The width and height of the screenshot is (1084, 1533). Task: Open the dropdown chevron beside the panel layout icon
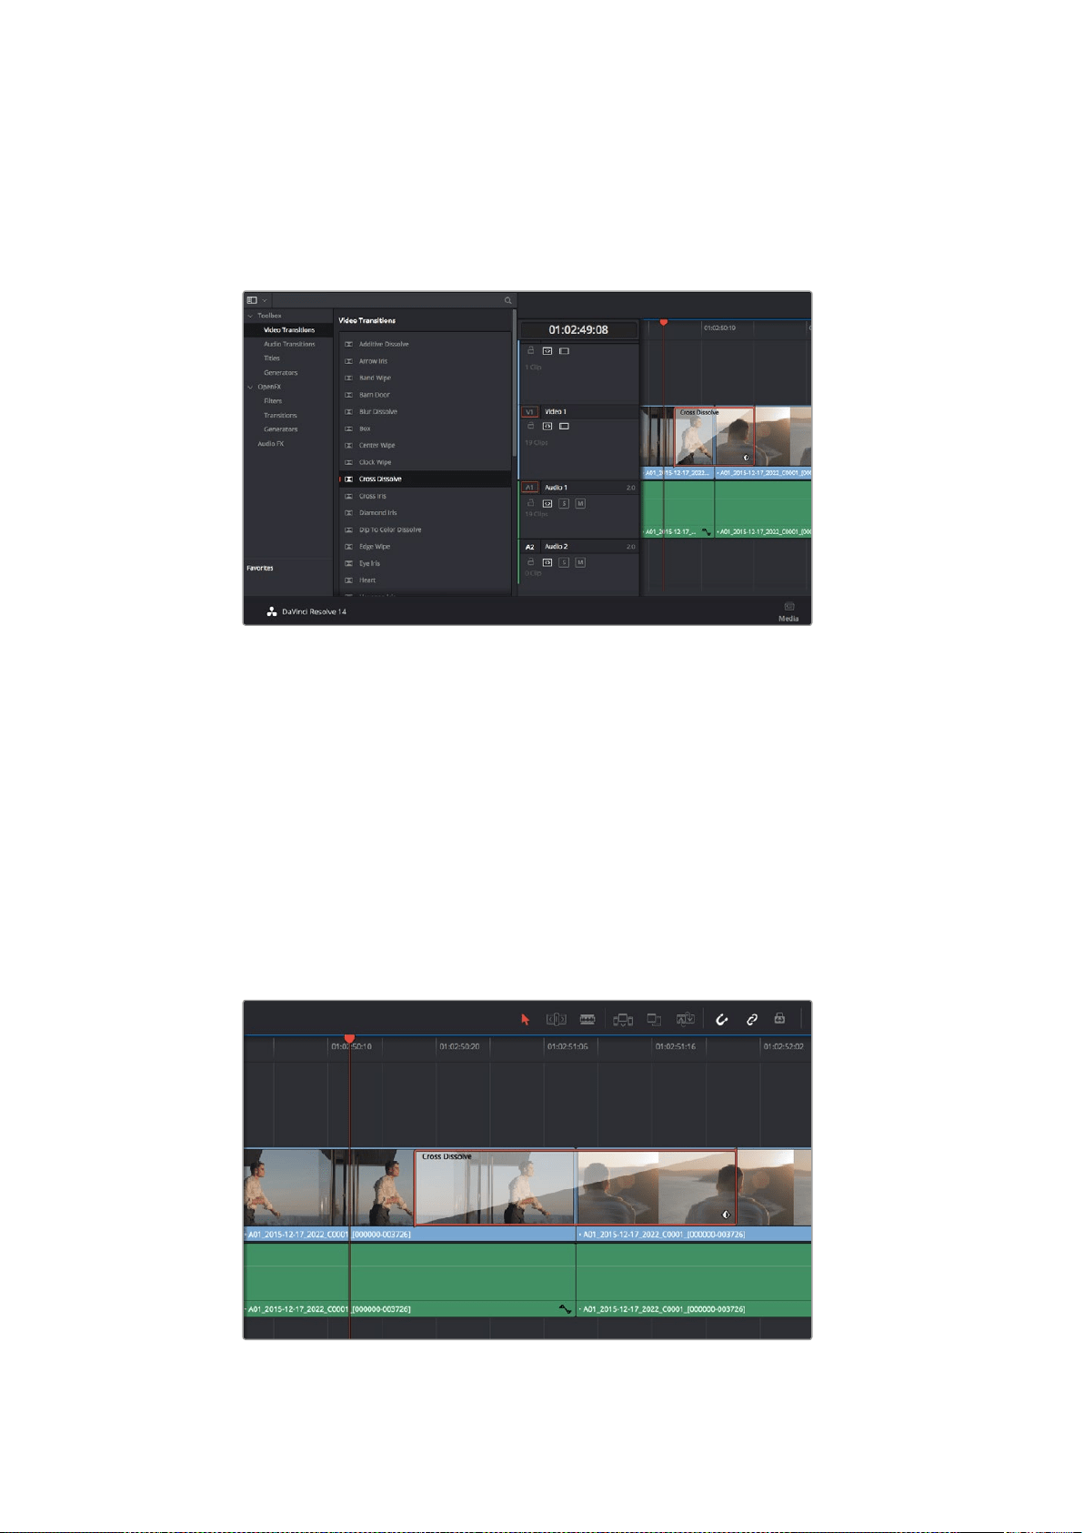click(265, 300)
